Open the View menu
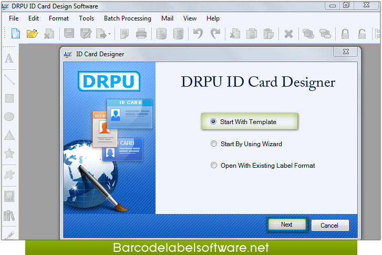 [190, 18]
